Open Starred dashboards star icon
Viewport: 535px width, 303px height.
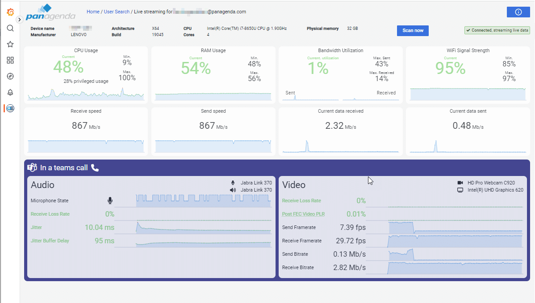[10, 44]
